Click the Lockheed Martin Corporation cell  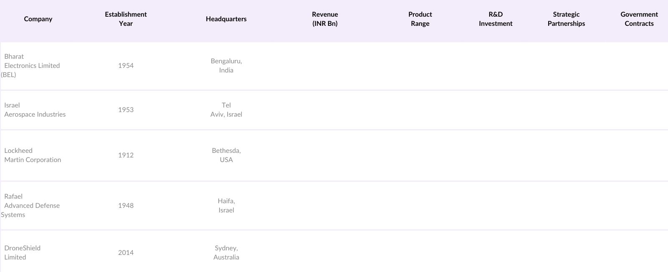pyautogui.click(x=33, y=155)
